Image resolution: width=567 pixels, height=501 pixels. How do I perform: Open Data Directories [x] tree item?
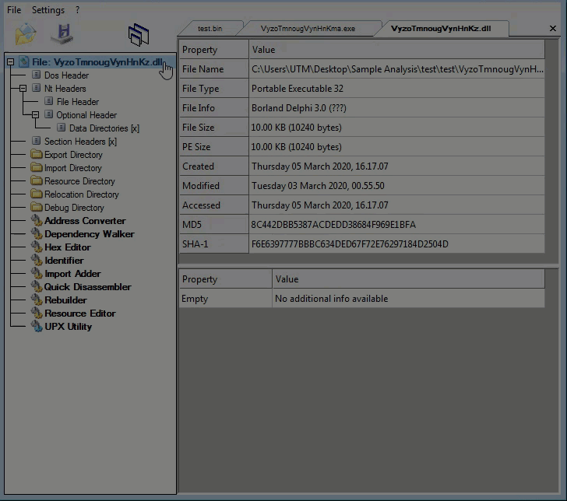(x=104, y=128)
